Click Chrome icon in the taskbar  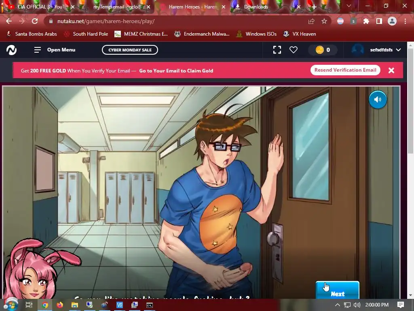coord(45,305)
